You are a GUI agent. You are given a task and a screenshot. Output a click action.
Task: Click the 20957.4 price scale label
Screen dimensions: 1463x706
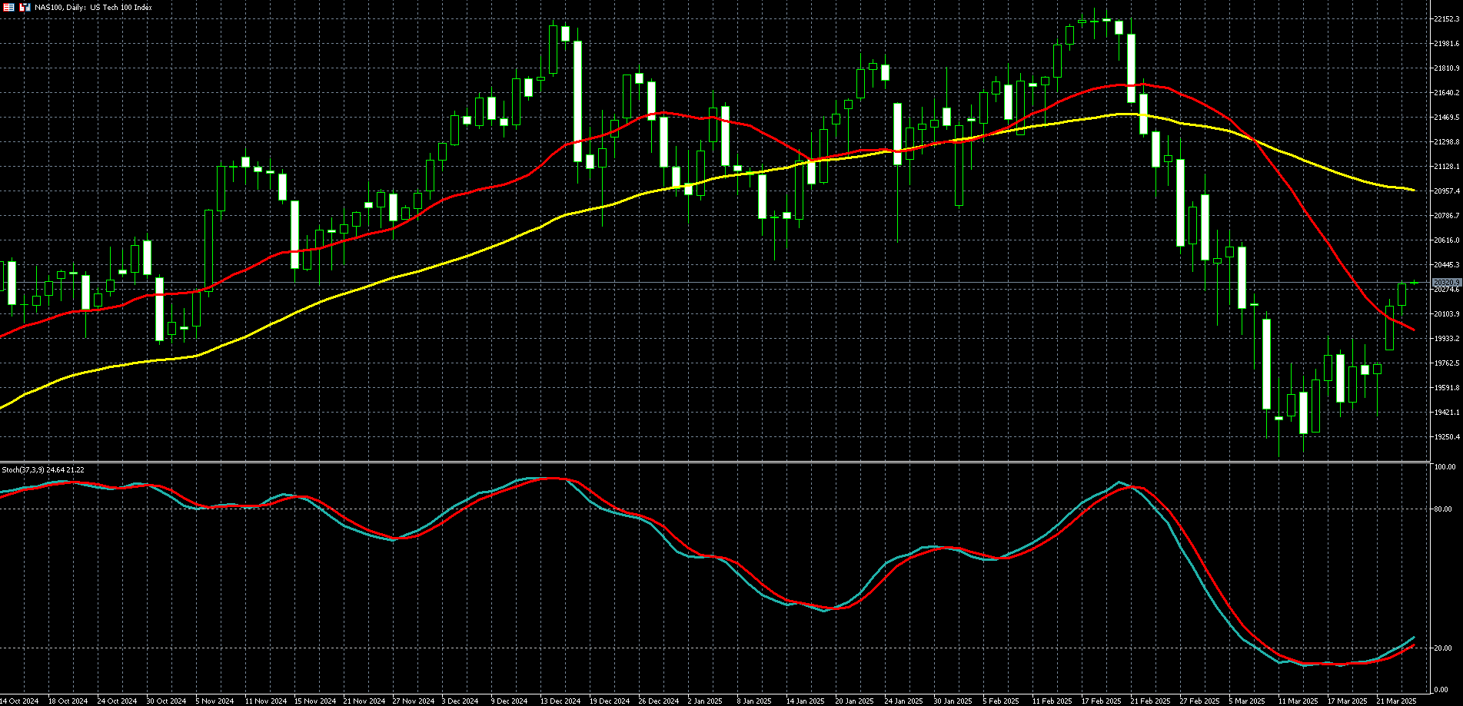click(x=1447, y=191)
